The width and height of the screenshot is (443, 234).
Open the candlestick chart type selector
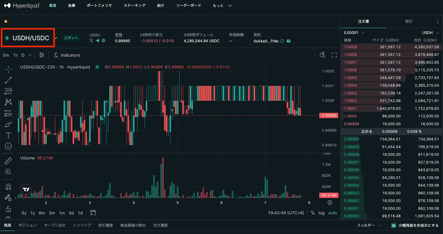42,55
